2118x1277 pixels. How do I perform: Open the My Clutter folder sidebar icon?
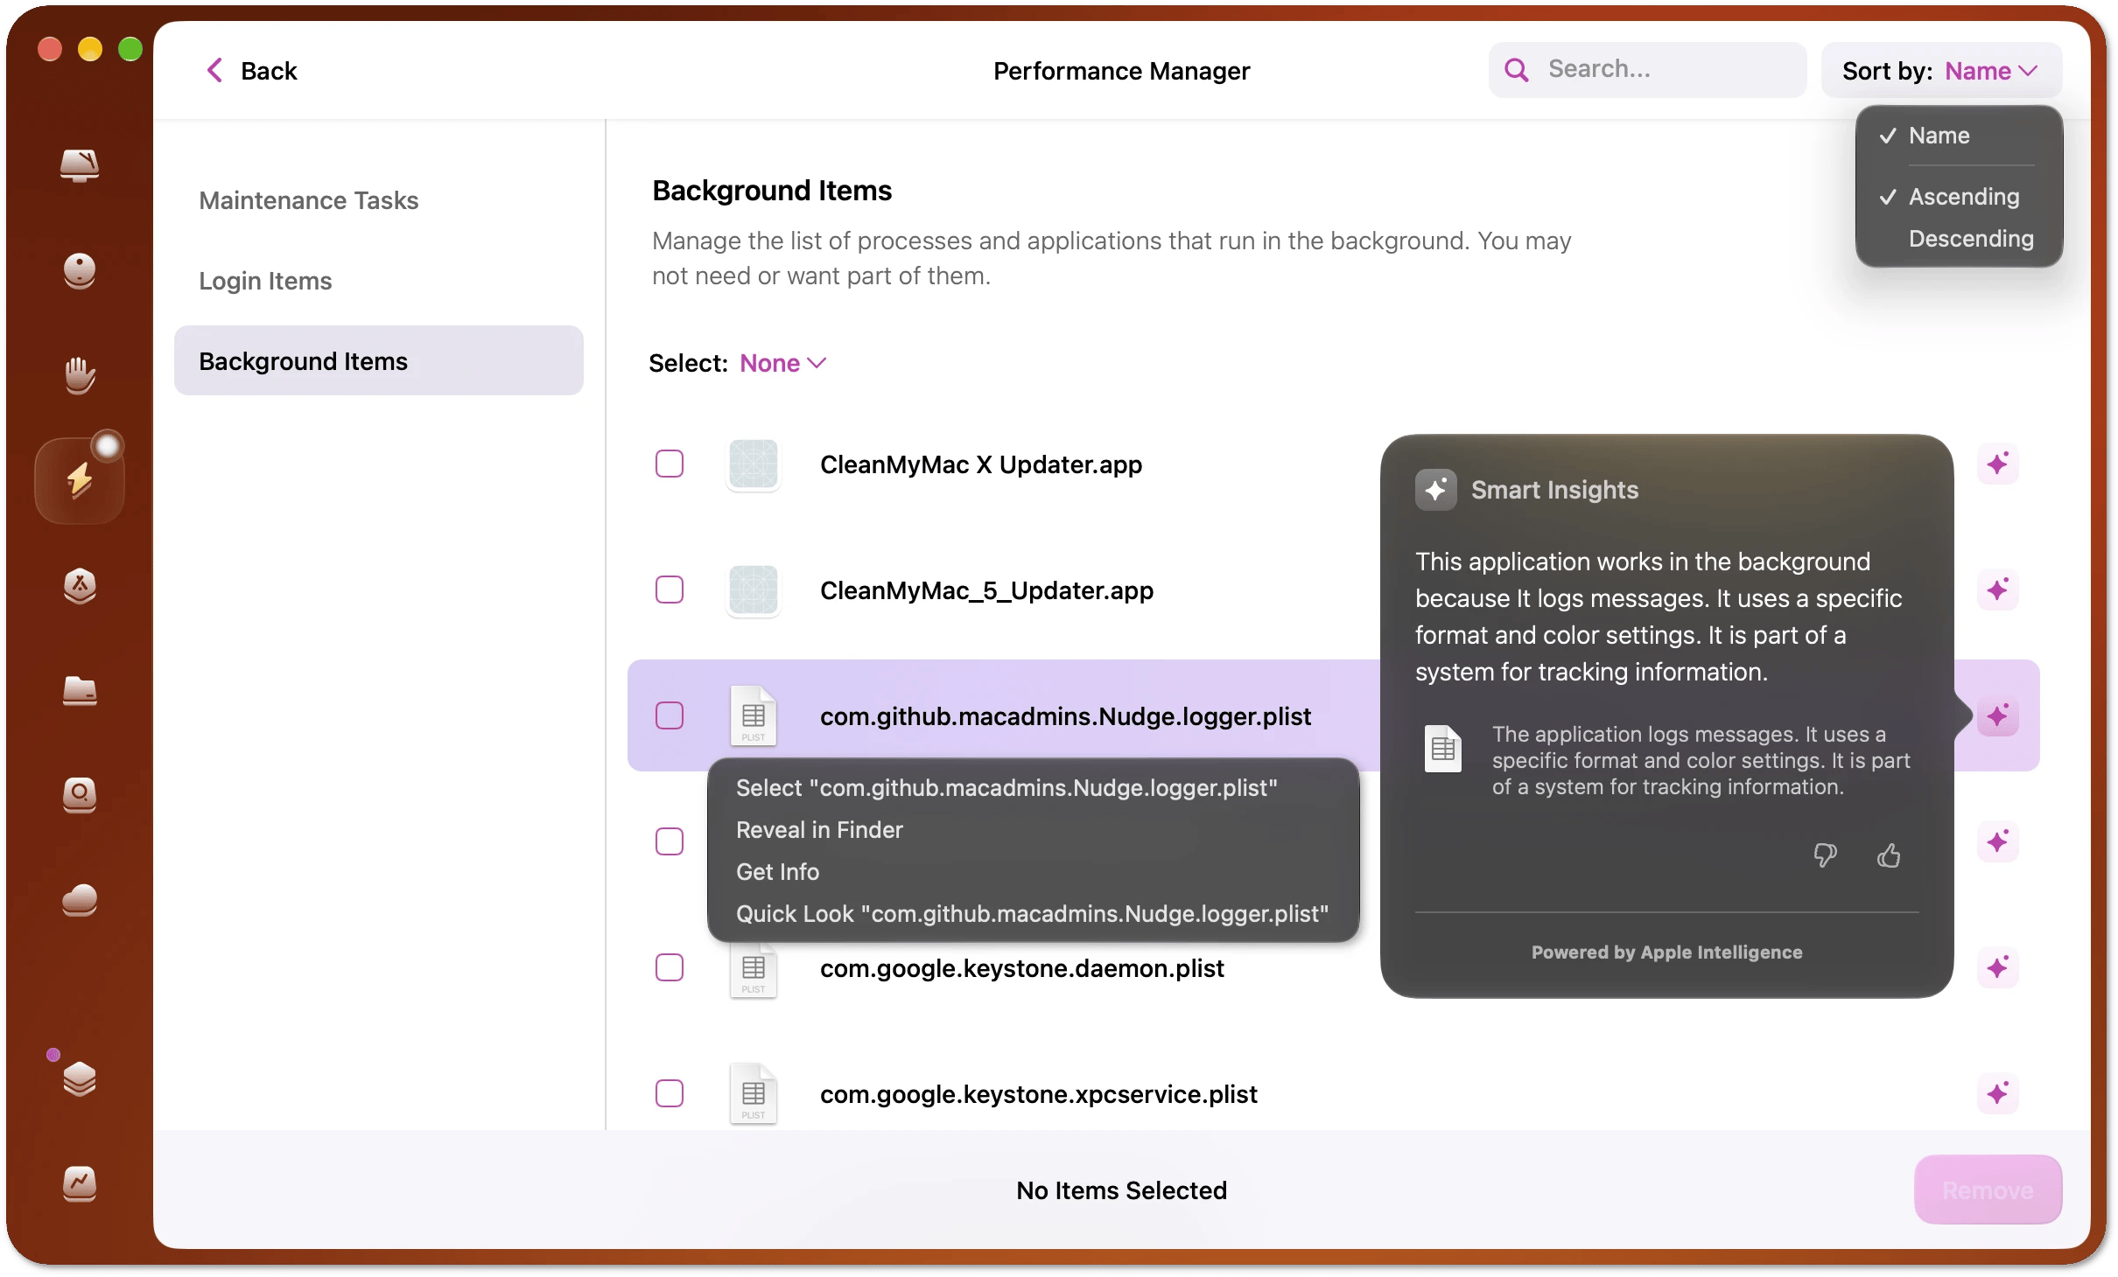click(80, 690)
